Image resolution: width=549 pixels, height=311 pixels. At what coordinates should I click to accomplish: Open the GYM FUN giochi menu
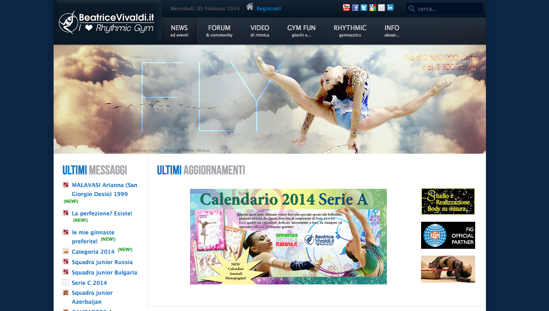point(301,31)
